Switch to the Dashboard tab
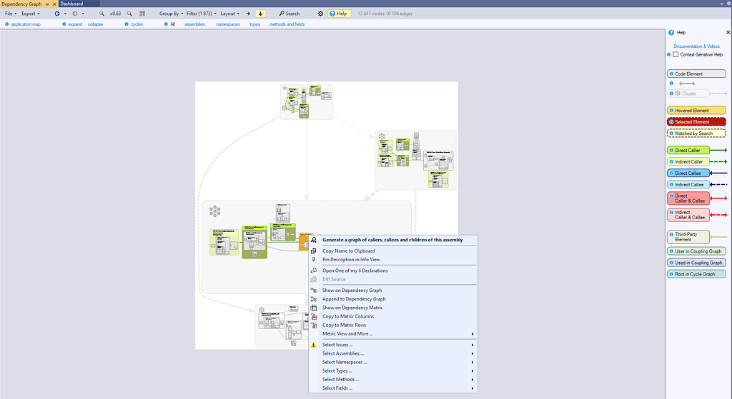The height and width of the screenshot is (399, 732). coord(71,4)
